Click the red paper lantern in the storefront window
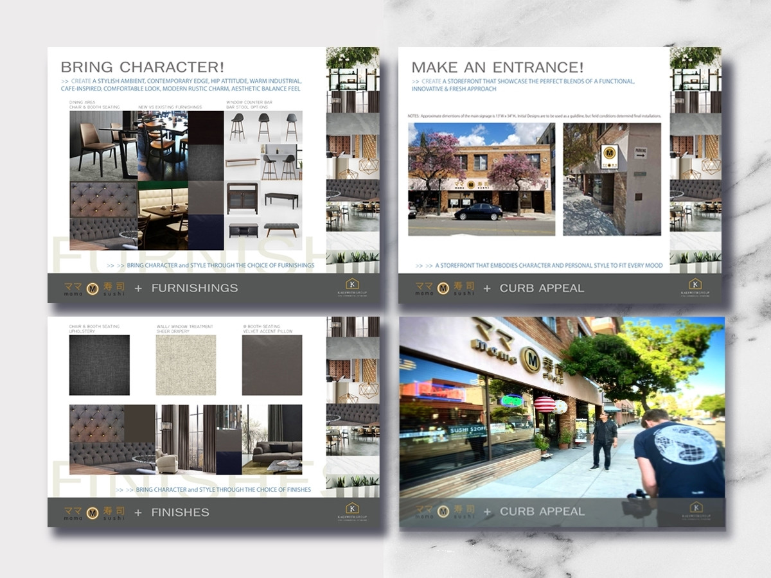 point(544,404)
